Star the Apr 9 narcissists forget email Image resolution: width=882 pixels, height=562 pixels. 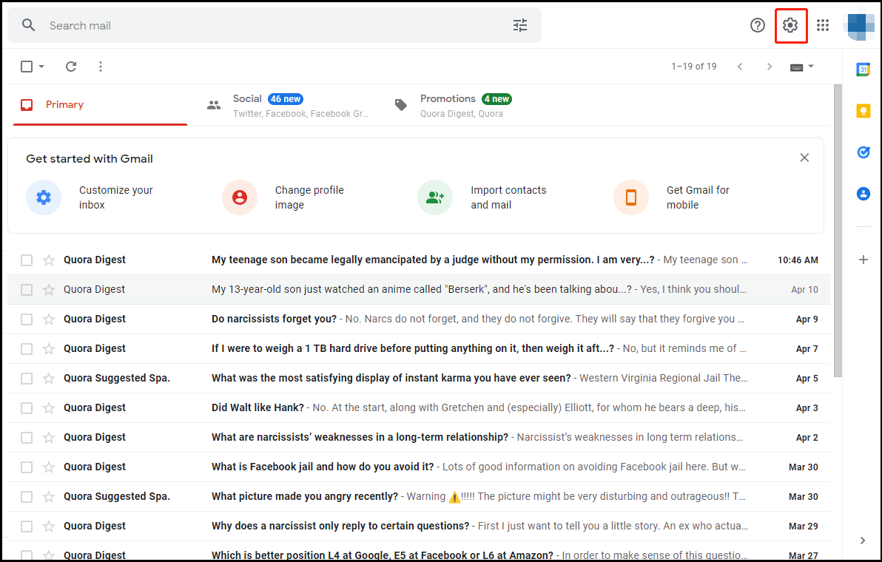point(49,319)
